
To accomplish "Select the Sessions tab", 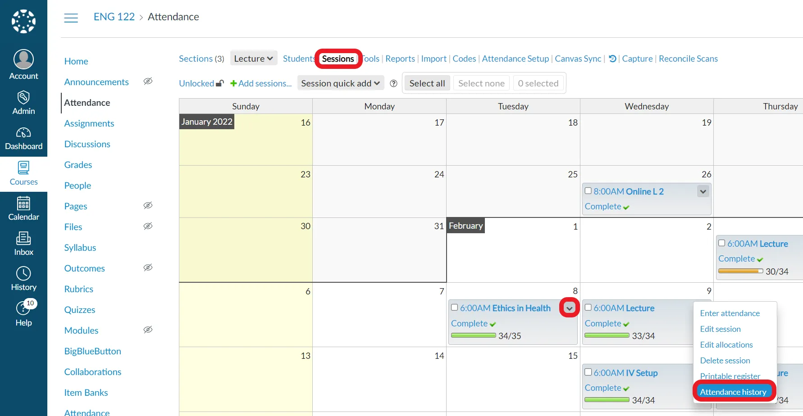I will click(x=338, y=59).
